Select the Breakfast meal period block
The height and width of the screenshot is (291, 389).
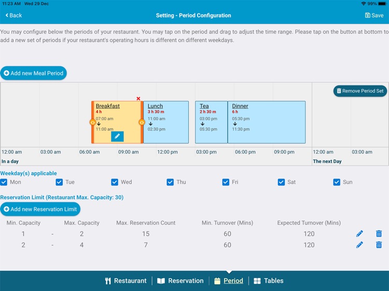coord(117,122)
